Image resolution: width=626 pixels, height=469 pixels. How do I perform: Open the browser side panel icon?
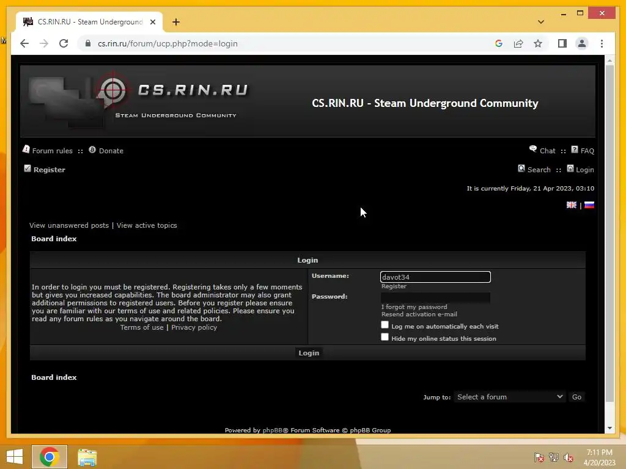(x=562, y=43)
